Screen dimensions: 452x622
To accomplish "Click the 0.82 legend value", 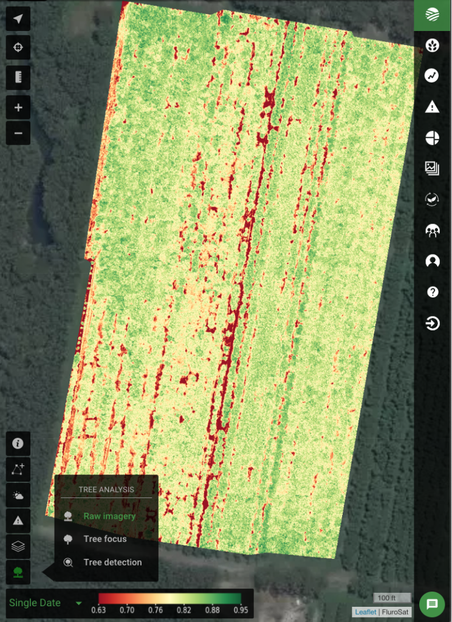I will [x=184, y=610].
